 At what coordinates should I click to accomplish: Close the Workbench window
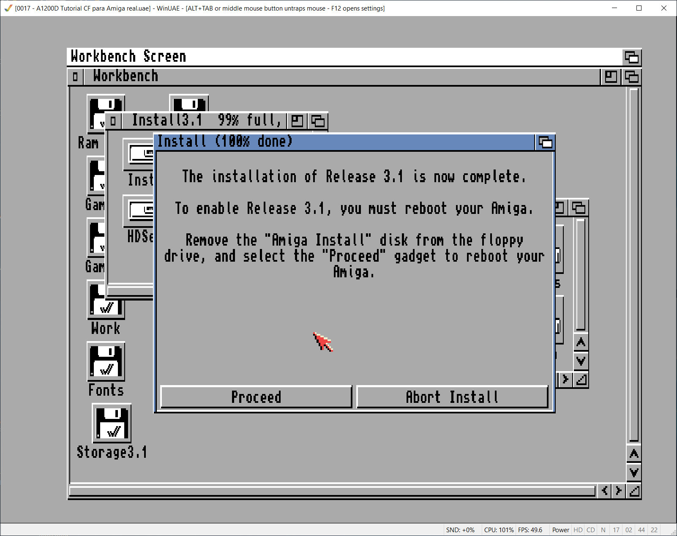tap(75, 77)
